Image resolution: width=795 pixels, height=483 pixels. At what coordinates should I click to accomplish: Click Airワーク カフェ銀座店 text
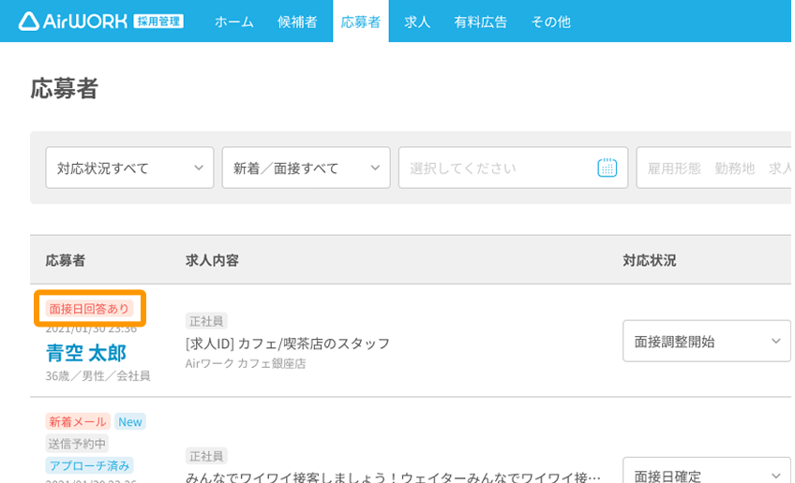click(x=246, y=363)
